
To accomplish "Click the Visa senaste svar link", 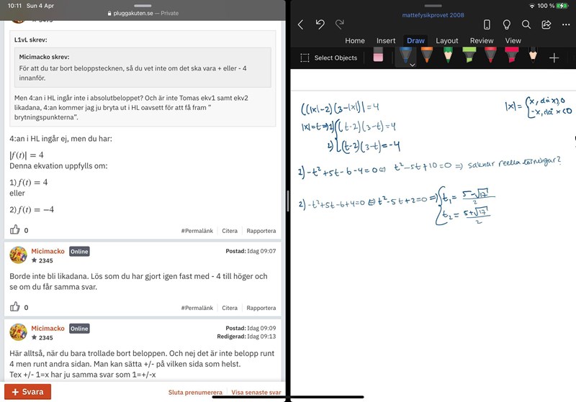I will click(256, 393).
